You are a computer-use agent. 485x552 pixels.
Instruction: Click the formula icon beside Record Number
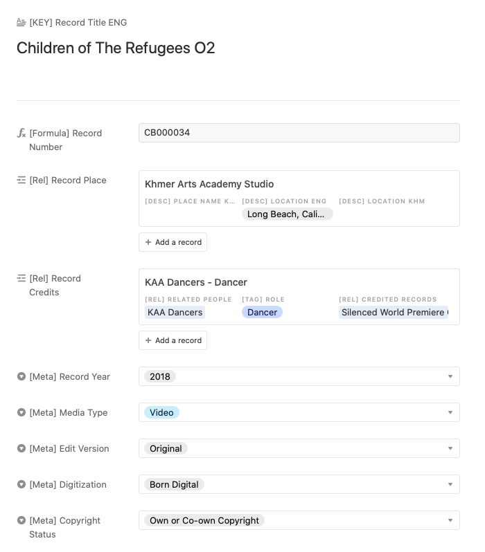pyautogui.click(x=21, y=133)
